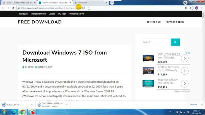Open the screen recorder taskbar icon
The image size is (205, 115).
tap(32, 112)
